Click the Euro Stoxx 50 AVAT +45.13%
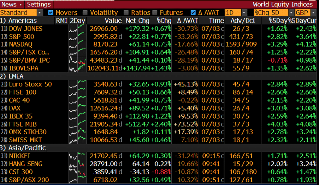 coord(186,84)
